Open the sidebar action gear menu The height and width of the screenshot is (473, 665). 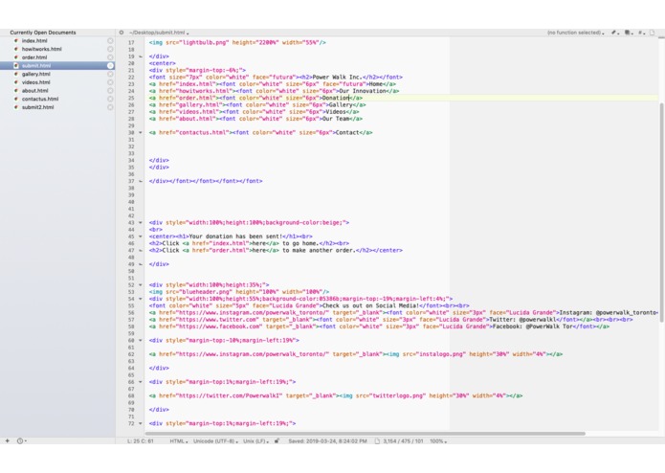pos(21,441)
